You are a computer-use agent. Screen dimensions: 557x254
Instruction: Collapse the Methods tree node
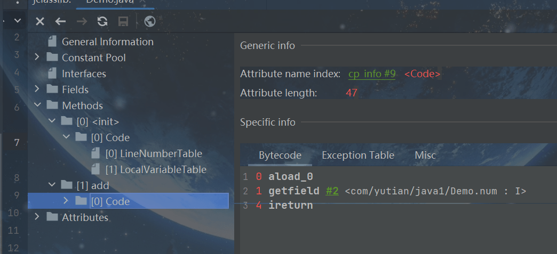[x=37, y=105]
